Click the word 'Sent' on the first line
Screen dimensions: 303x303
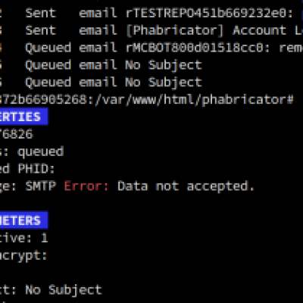click(40, 13)
